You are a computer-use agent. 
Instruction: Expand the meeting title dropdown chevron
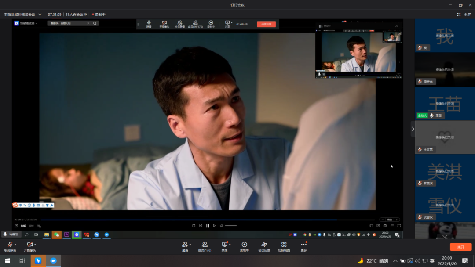pyautogui.click(x=40, y=14)
